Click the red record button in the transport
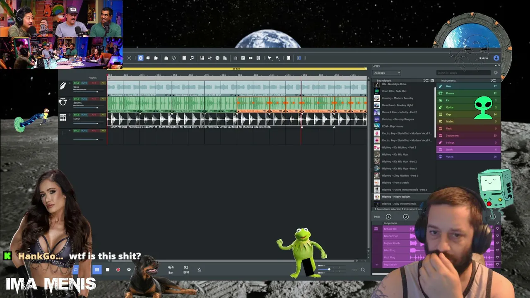530x298 pixels. (x=118, y=270)
